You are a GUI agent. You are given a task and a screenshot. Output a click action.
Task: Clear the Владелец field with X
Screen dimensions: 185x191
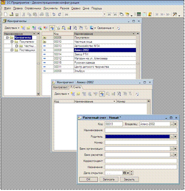point(175,124)
